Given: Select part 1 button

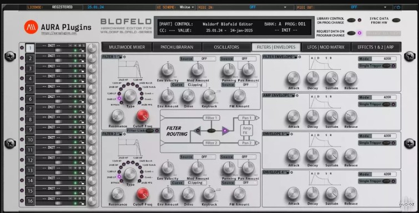Looking at the screenshot, I should tap(30, 48).
